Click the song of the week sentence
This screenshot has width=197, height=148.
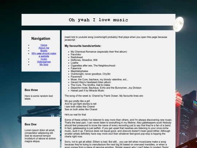[x=104, y=96]
